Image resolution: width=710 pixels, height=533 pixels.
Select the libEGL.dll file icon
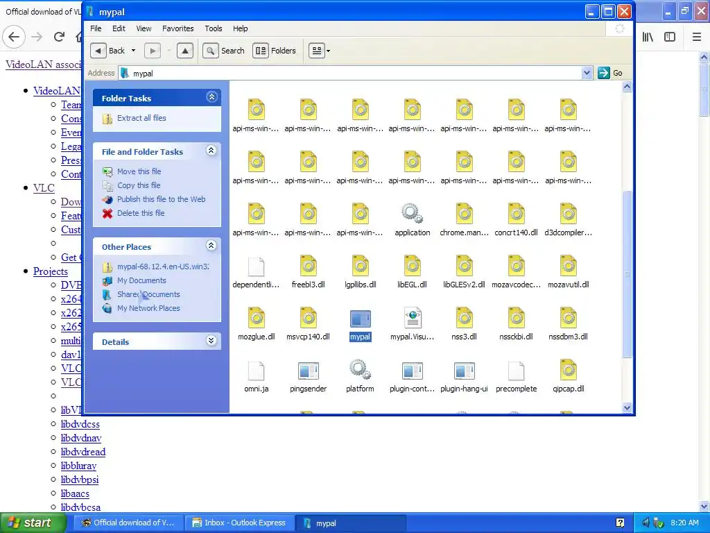tap(412, 266)
